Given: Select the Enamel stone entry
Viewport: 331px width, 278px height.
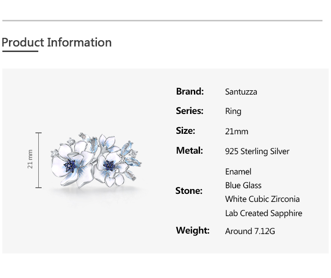Looking at the screenshot, I should click(x=238, y=172).
